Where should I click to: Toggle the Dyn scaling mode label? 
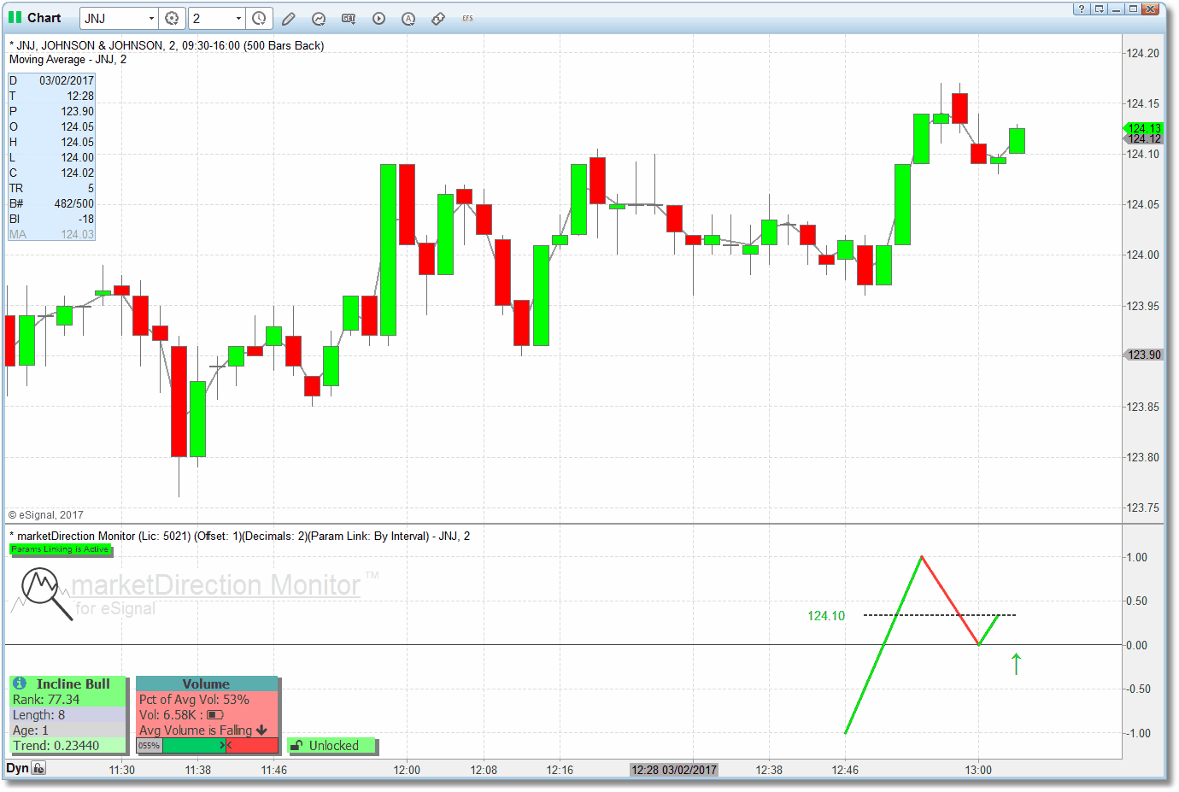pyautogui.click(x=17, y=768)
